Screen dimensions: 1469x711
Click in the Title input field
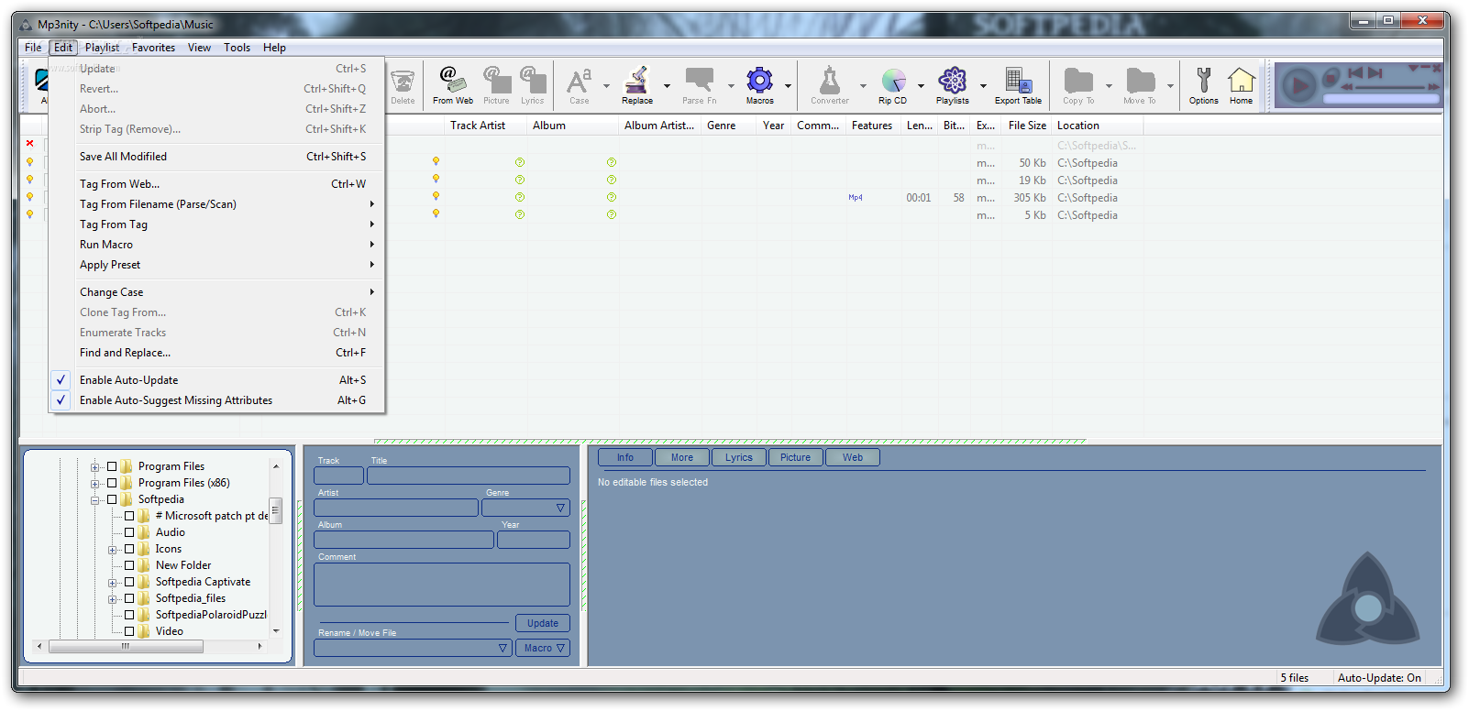coord(469,476)
